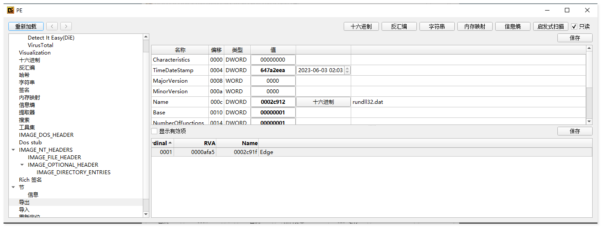Collapse the 节 sections tree node

13,187
